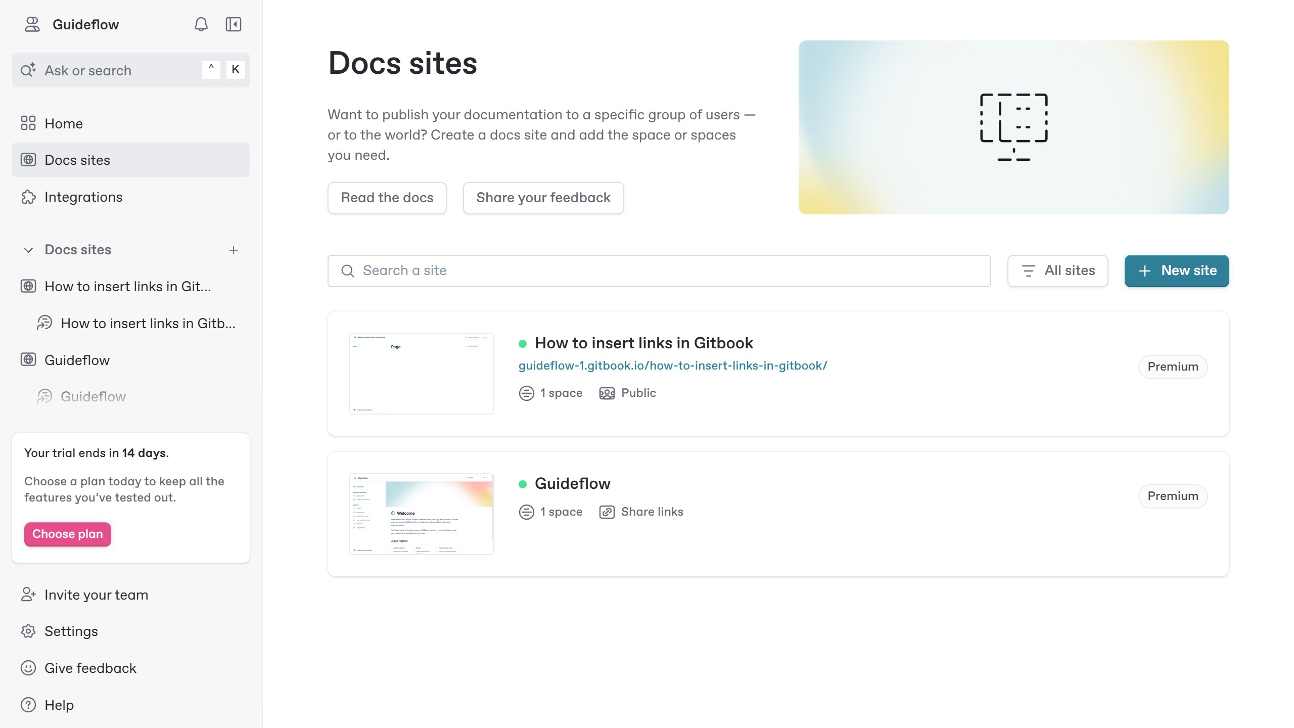1294x728 pixels.
Task: Open 'How to insert links in Git...' site in sidebar
Action: coord(131,286)
